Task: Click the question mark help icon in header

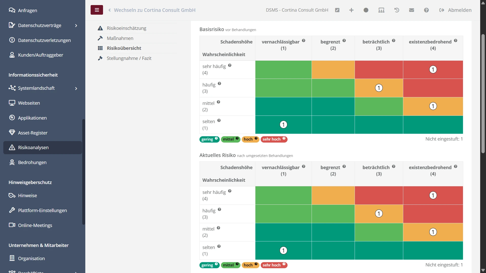Action: pyautogui.click(x=426, y=10)
